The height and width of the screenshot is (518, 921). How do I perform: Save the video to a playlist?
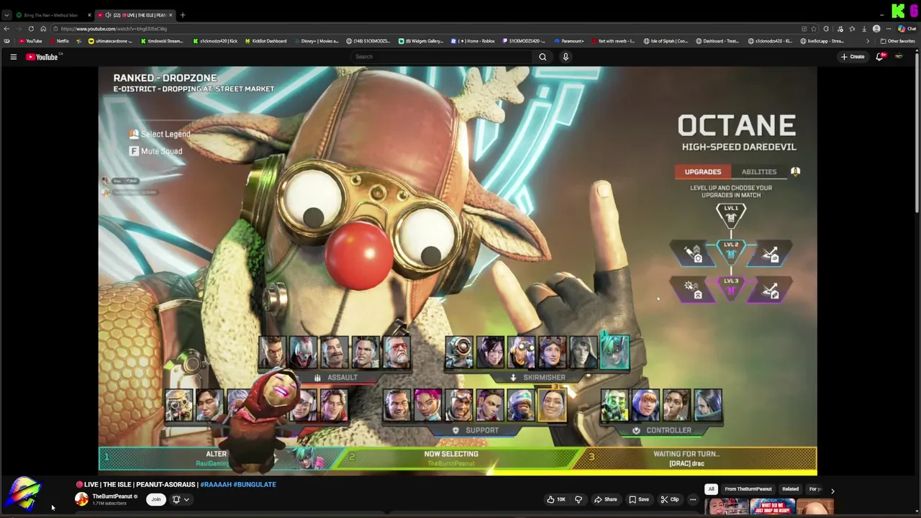click(x=639, y=499)
